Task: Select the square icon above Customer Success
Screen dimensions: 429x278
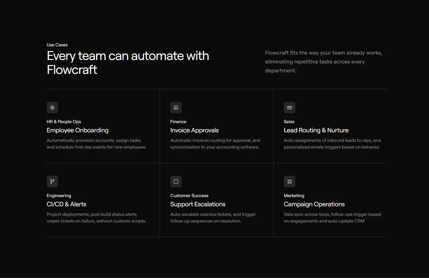Action: tap(176, 181)
